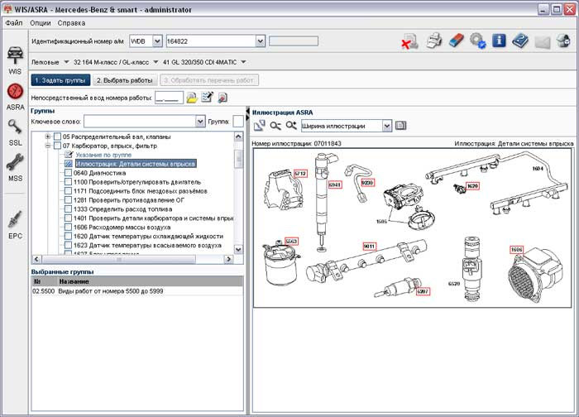579x417 pixels.
Task: Open the WIS module in sidebar
Action: pos(15,57)
